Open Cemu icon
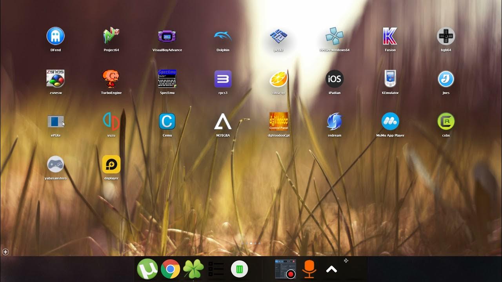The width and height of the screenshot is (502, 282). (x=167, y=121)
